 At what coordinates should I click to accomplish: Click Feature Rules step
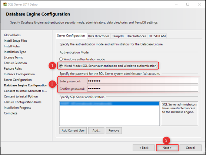click(x=13, y=69)
